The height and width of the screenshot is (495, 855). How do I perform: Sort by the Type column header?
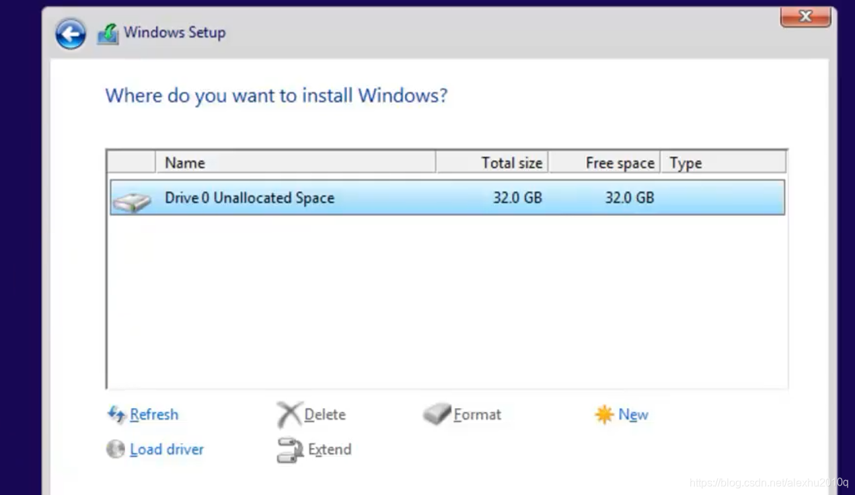723,162
